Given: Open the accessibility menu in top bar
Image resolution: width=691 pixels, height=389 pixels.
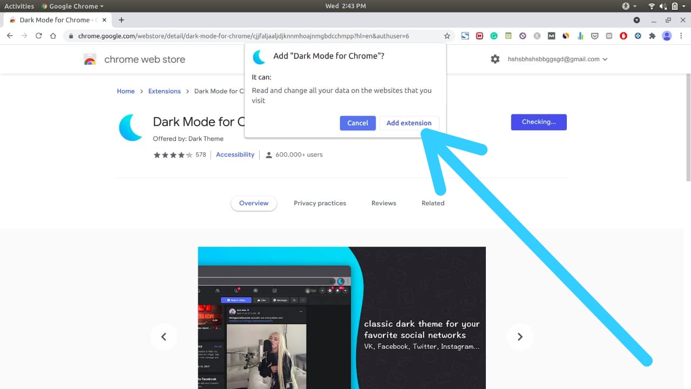Looking at the screenshot, I should (629, 6).
